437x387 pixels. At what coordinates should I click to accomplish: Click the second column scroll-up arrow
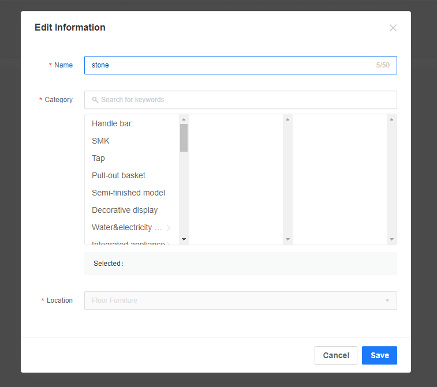point(287,119)
